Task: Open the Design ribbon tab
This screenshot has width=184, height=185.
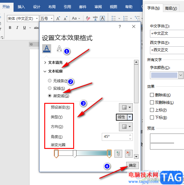Action: tap(37, 7)
